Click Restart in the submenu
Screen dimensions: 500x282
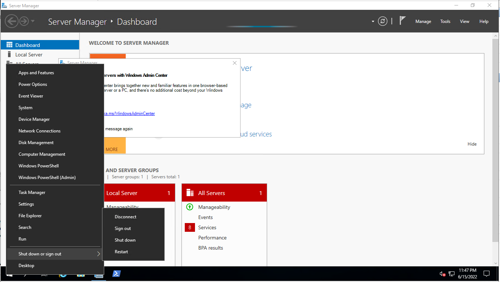pos(133,252)
